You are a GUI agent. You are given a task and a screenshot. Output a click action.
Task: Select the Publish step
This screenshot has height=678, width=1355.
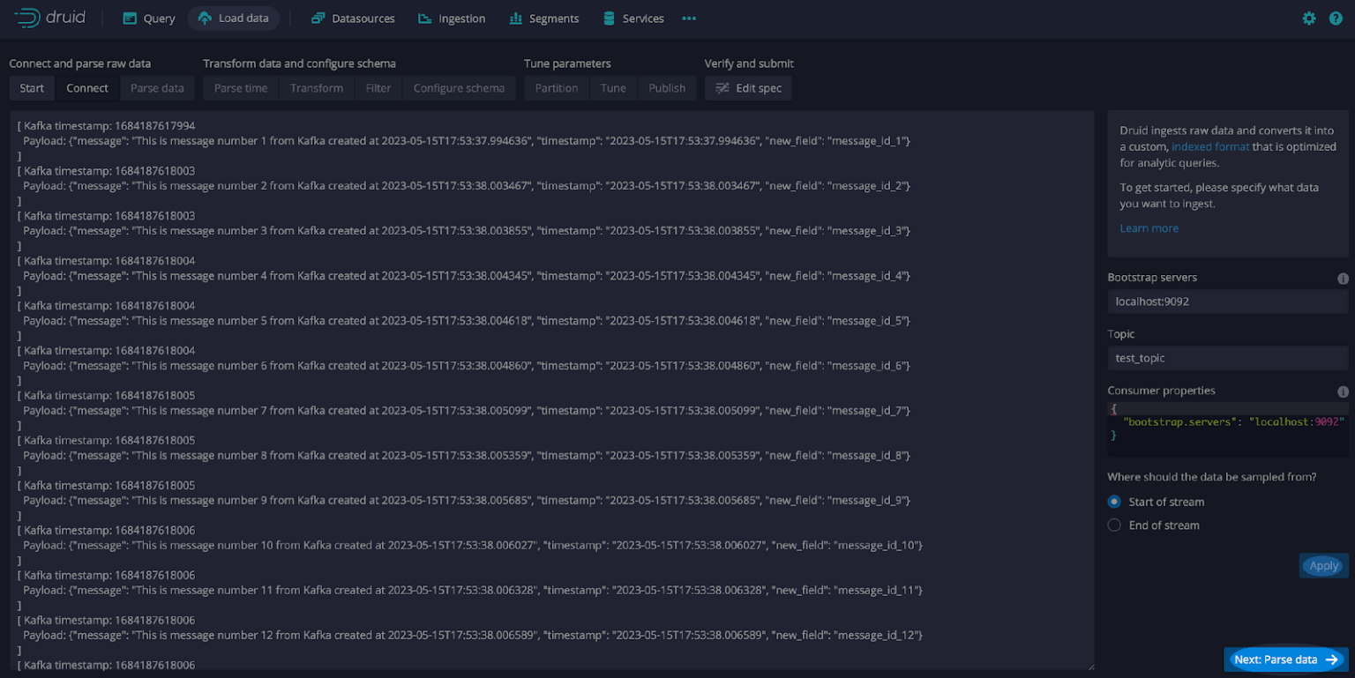(x=667, y=88)
